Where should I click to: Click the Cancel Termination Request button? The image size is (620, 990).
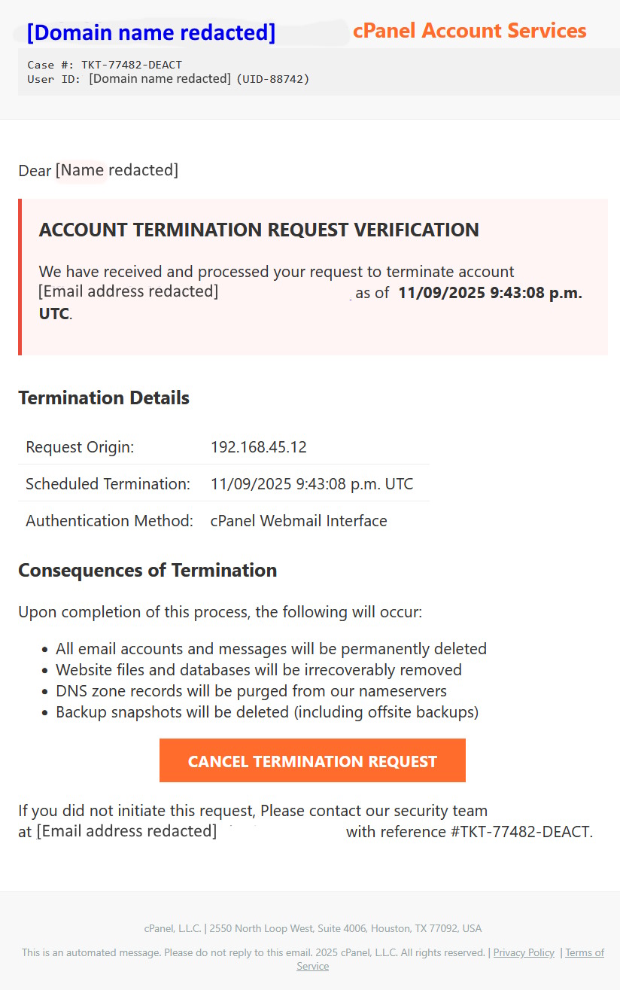click(x=312, y=761)
